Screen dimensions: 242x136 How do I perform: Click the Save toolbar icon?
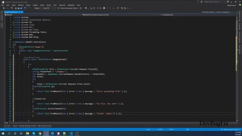(x=19, y=8)
